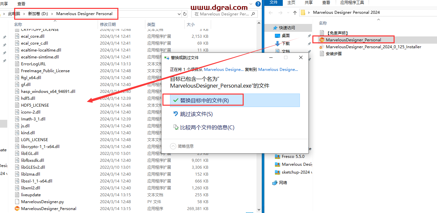Viewport: 437px width, 213px height.
Task: Click the 2024_0_125_Installer application icon
Action: point(322,47)
